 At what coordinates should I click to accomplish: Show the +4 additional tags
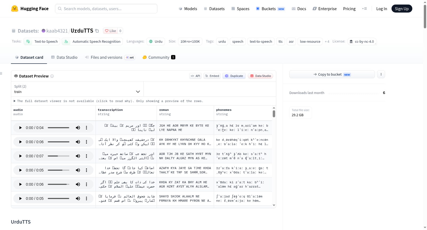pos(327,41)
